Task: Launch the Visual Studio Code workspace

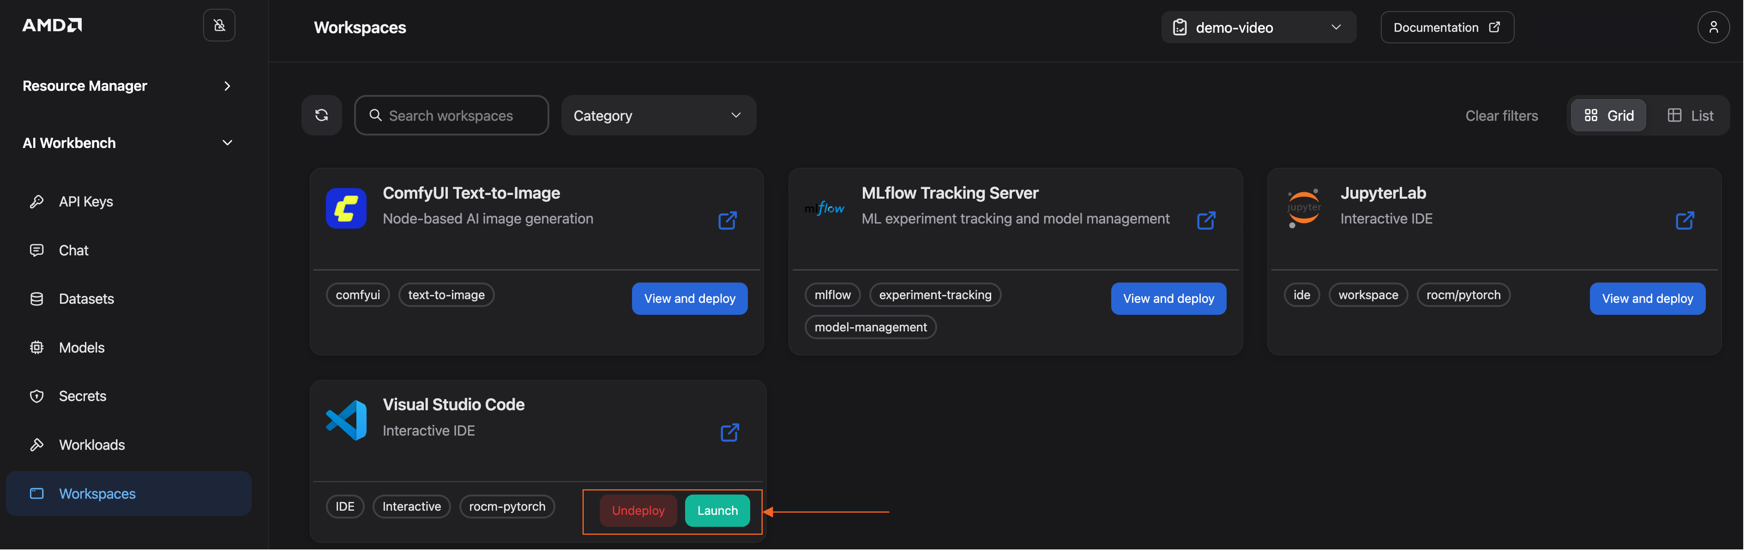Action: pos(717,511)
